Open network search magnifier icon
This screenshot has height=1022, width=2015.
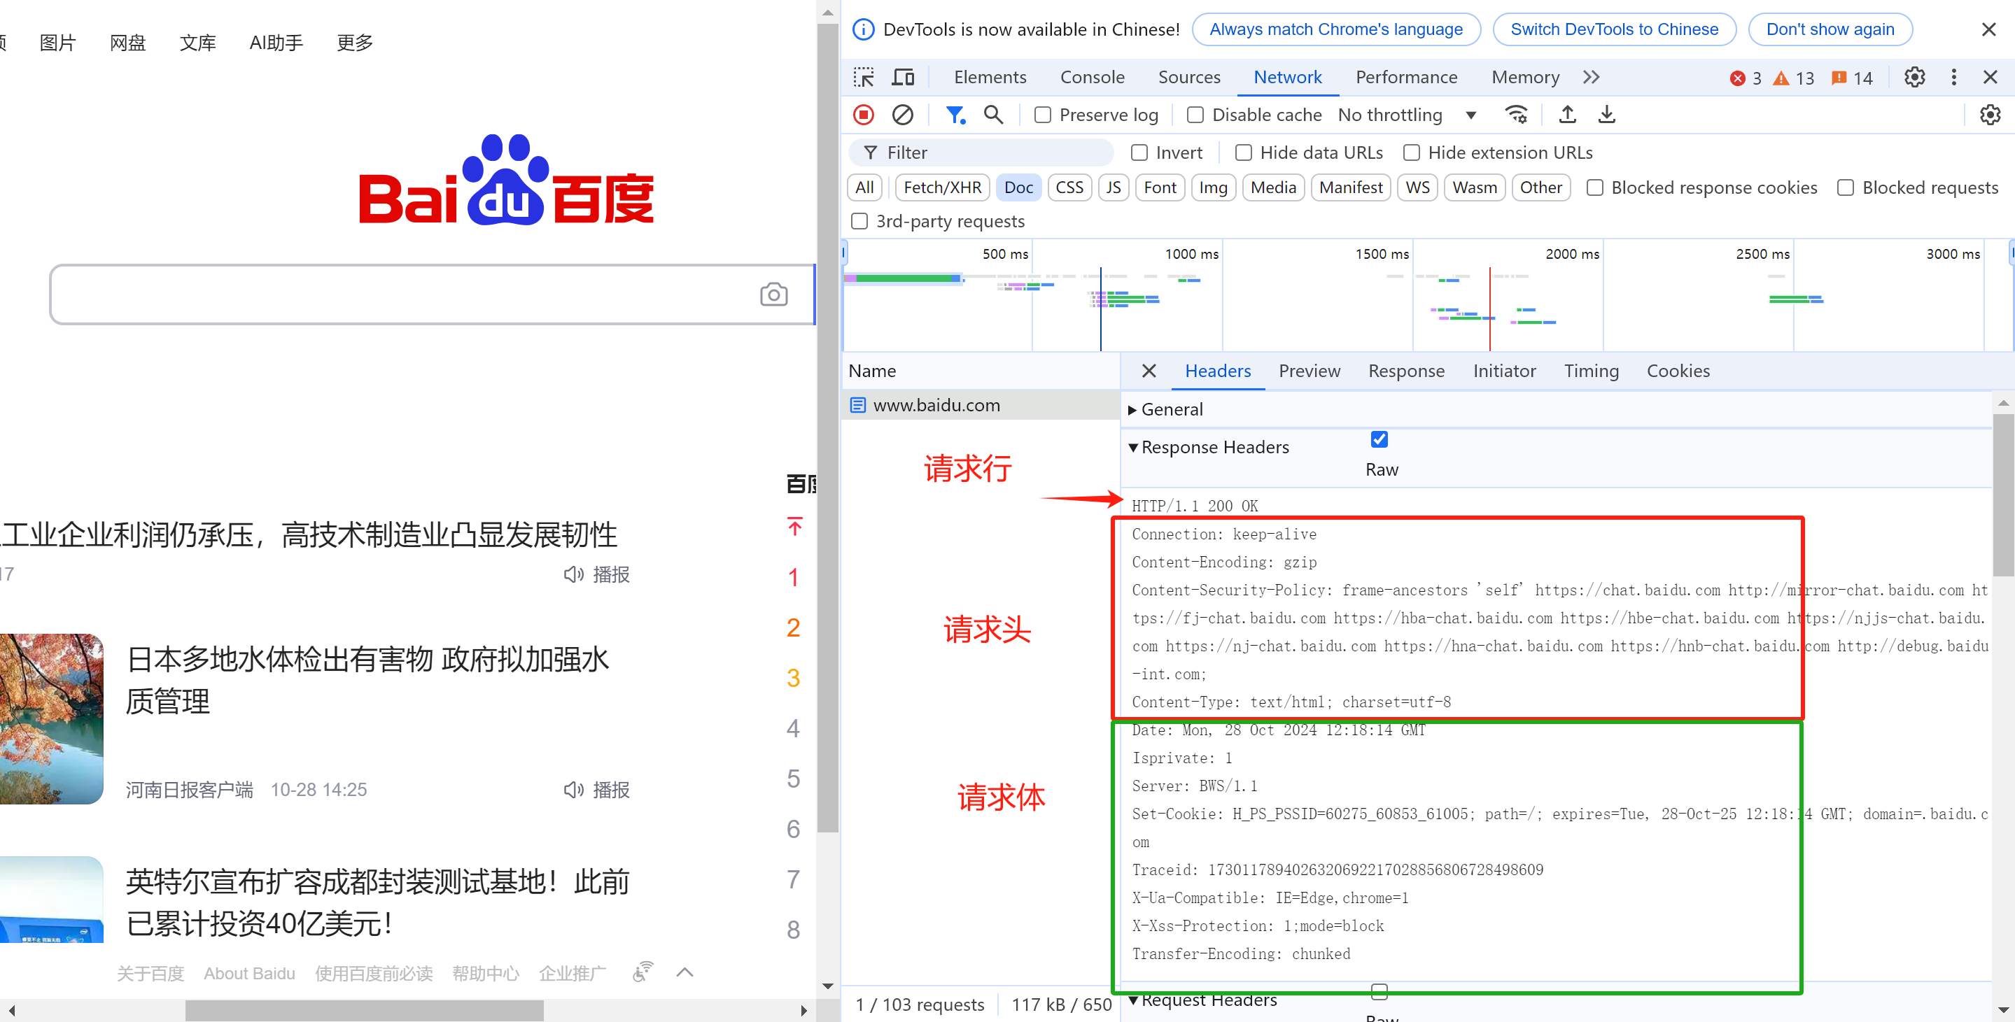coord(993,114)
